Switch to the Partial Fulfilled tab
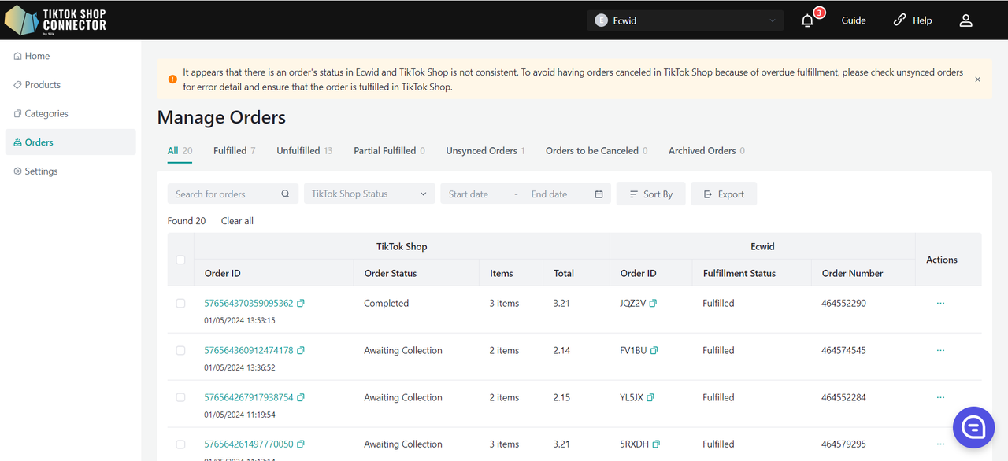The height and width of the screenshot is (461, 1008). point(389,150)
